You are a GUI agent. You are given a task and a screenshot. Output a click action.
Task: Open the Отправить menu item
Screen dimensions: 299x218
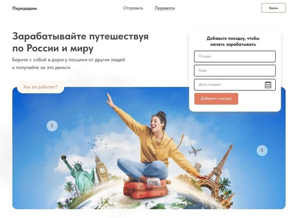tap(133, 8)
